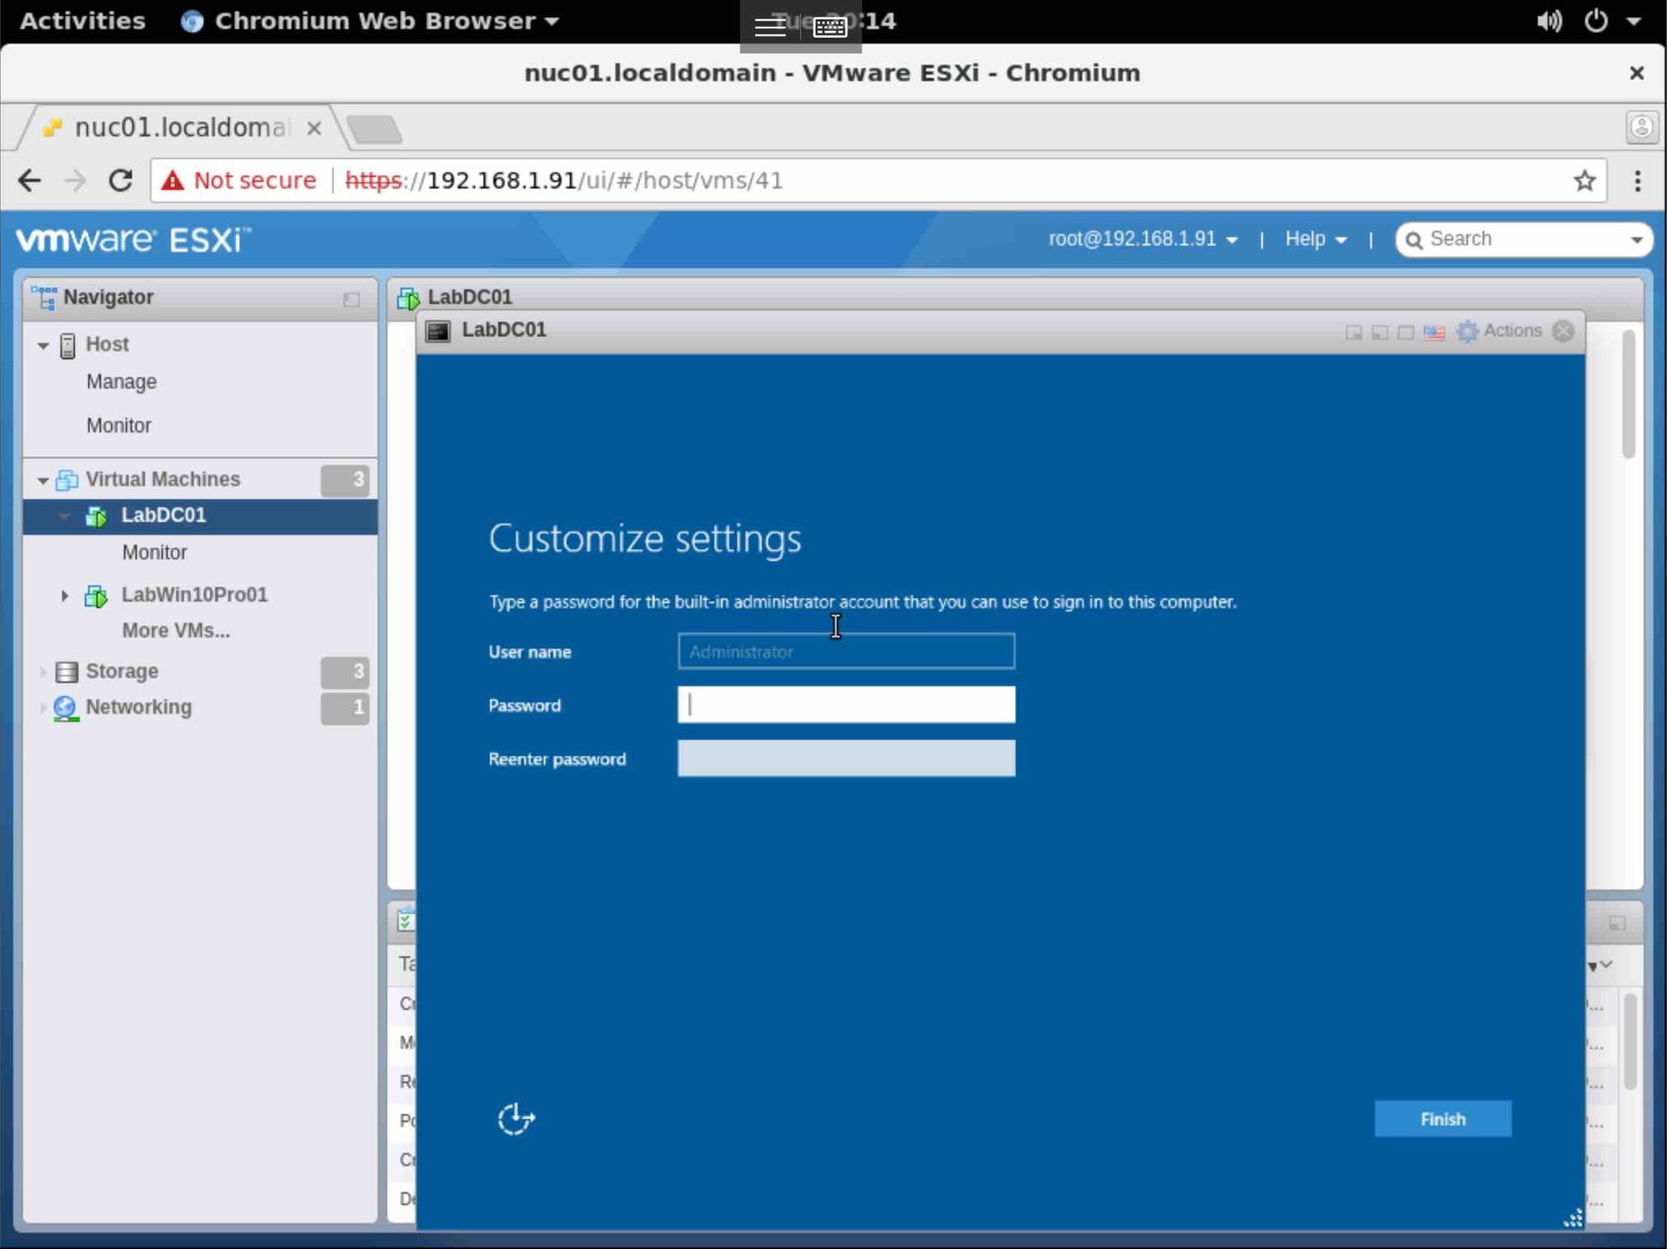Click the browser address bar URL

(x=563, y=181)
